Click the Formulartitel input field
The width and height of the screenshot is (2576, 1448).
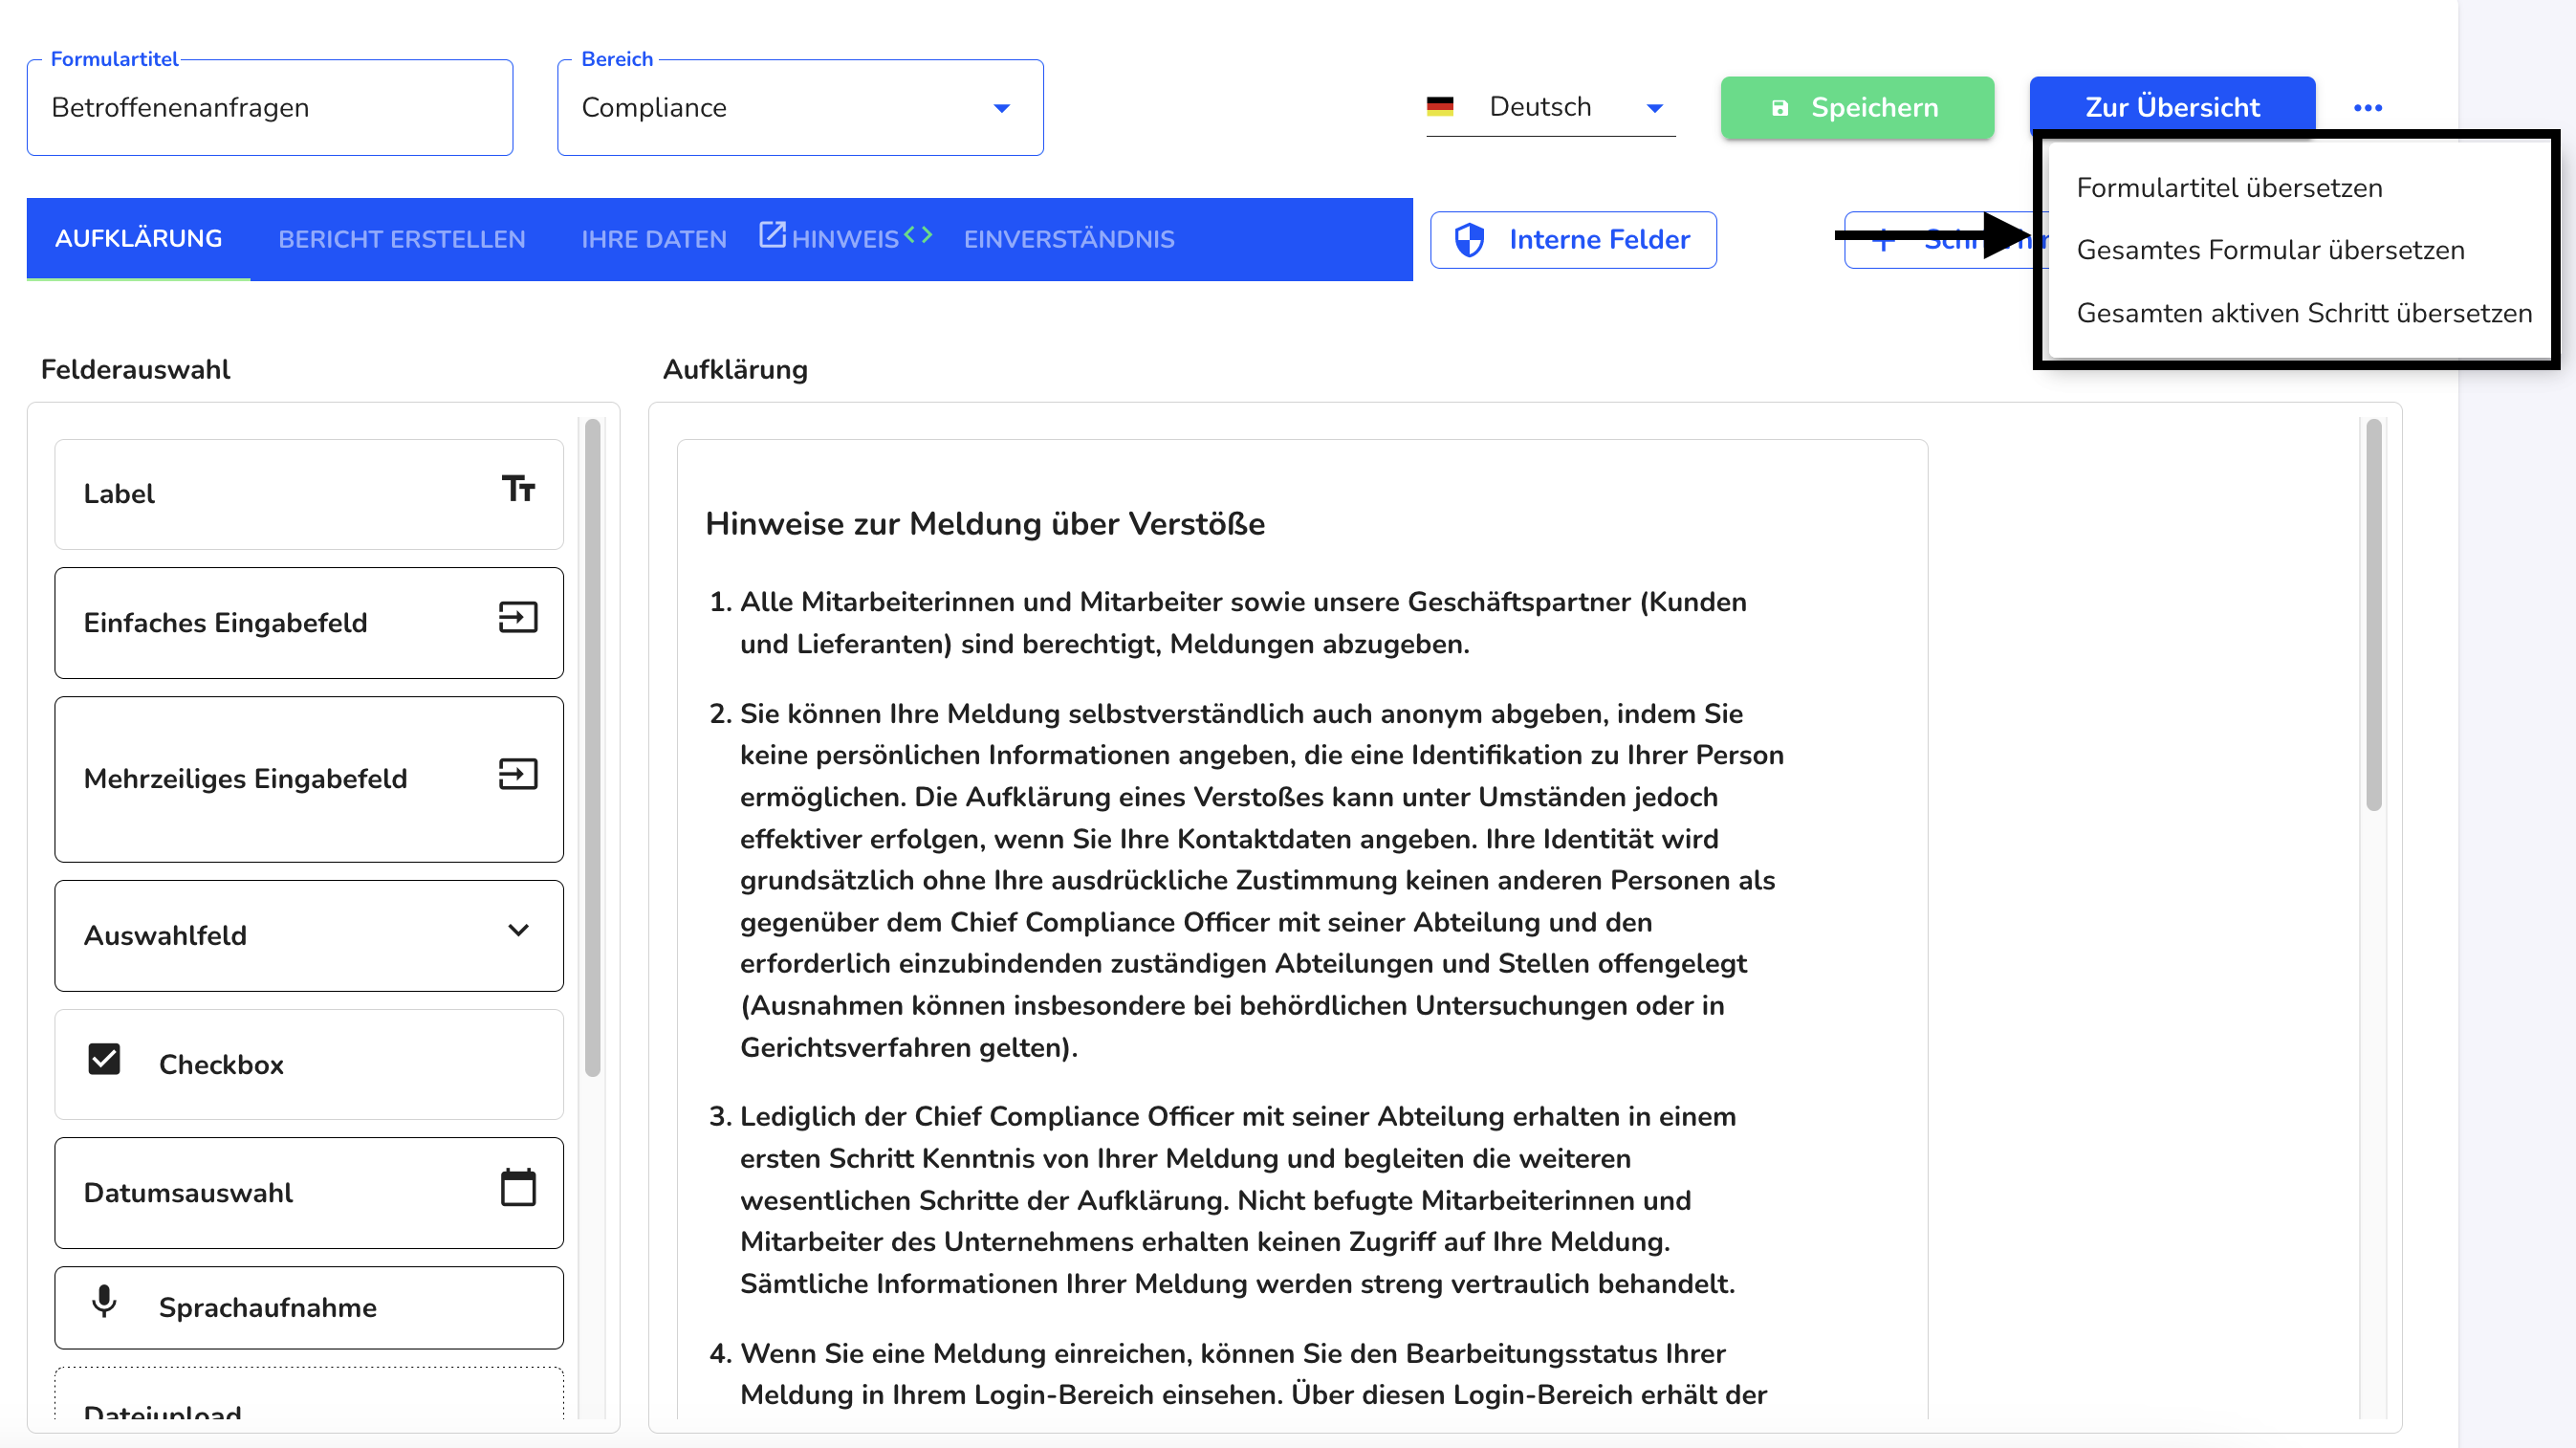270,108
